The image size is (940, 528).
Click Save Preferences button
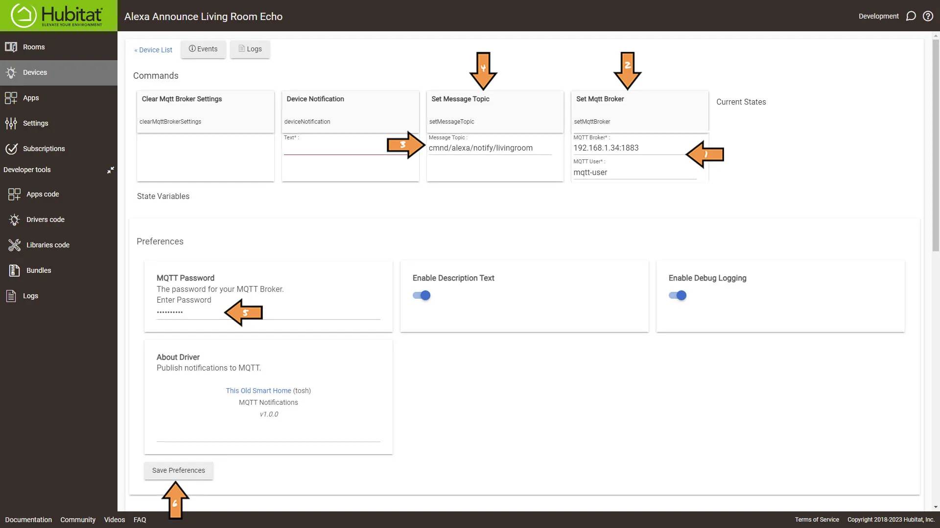(179, 470)
